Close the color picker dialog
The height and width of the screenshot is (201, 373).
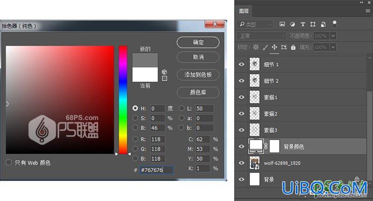point(214,24)
